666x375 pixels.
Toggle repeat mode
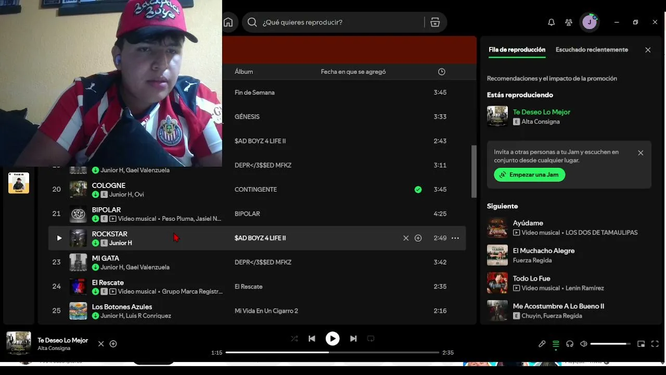370,339
